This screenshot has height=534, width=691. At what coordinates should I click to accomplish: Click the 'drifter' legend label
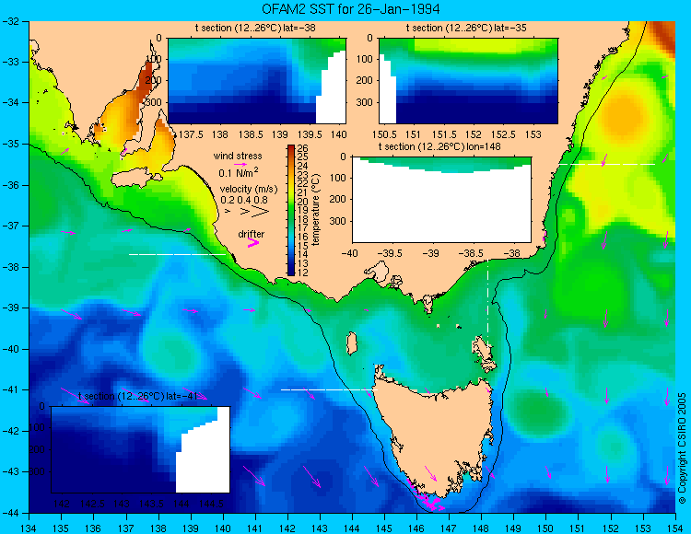point(252,234)
